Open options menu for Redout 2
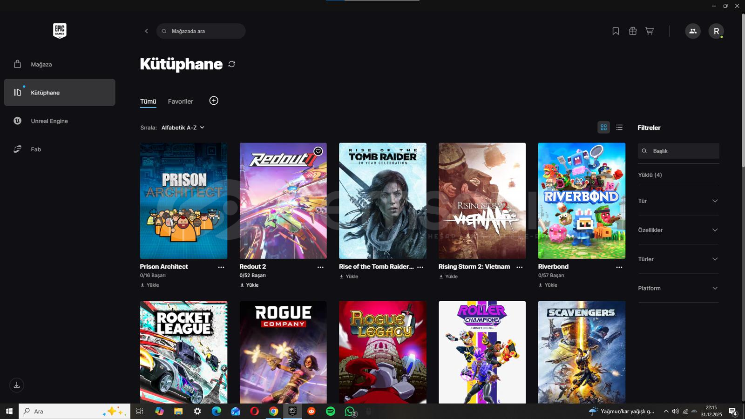Screen dimensions: 745x419 [320, 267]
